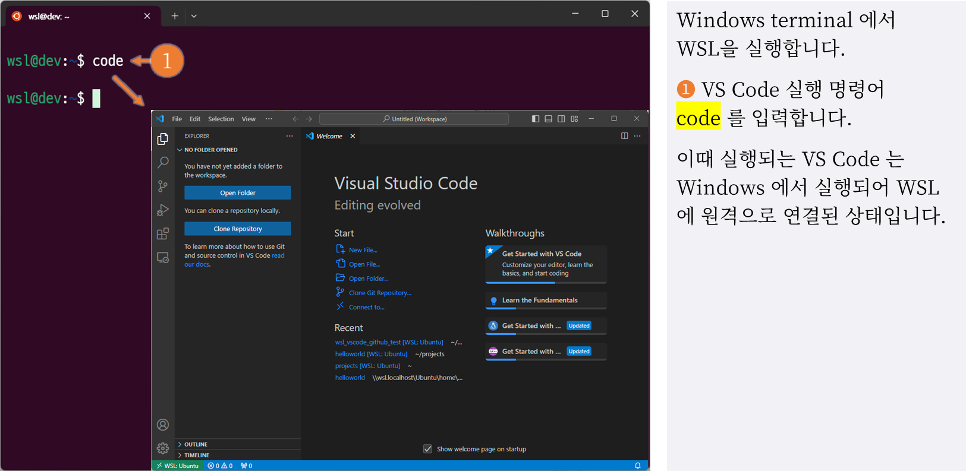Click the Clone Repository button
Image resolution: width=966 pixels, height=471 pixels.
pos(238,229)
